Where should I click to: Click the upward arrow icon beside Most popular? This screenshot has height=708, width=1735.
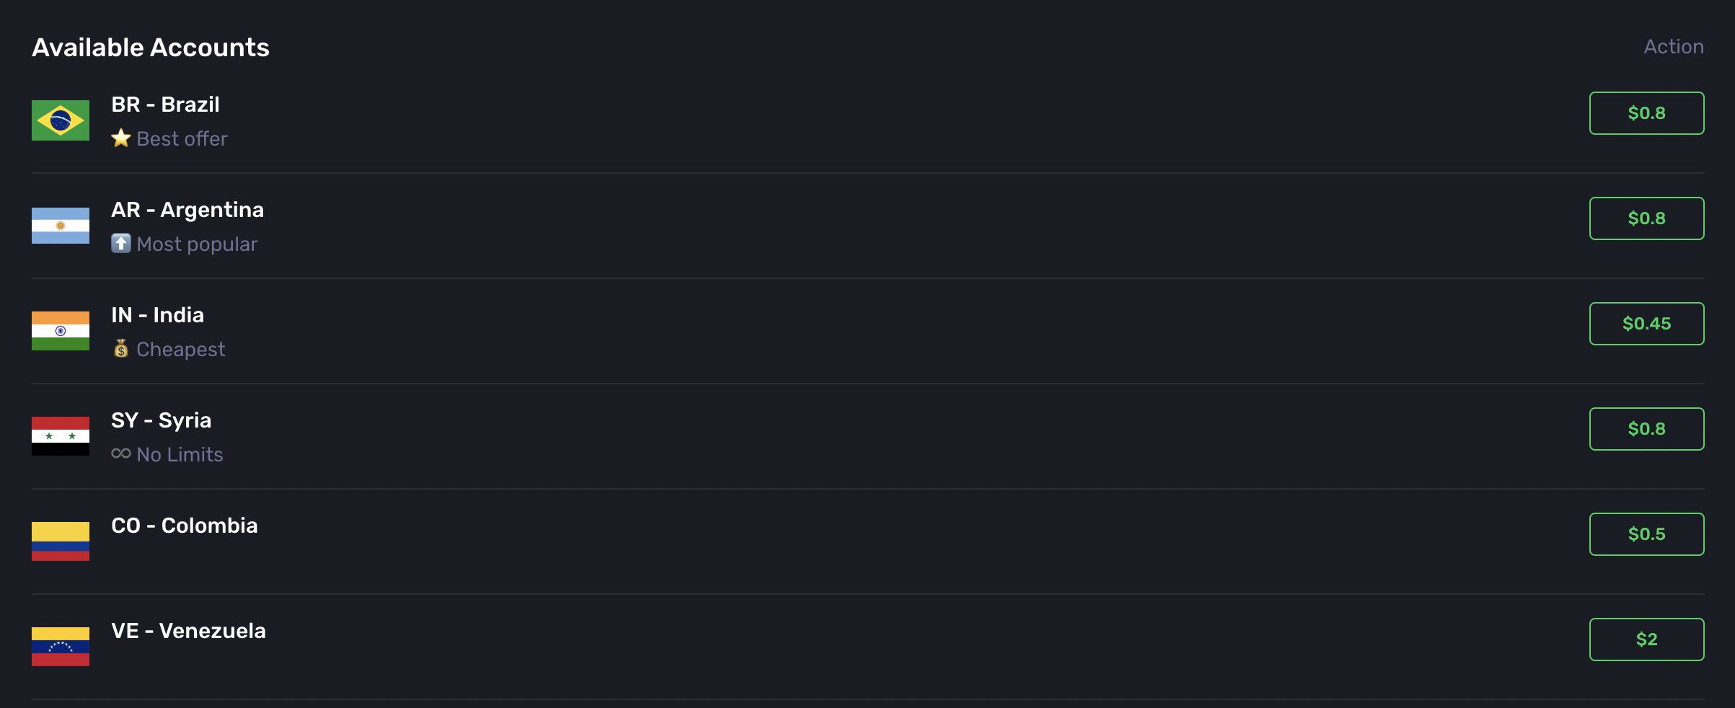(122, 243)
